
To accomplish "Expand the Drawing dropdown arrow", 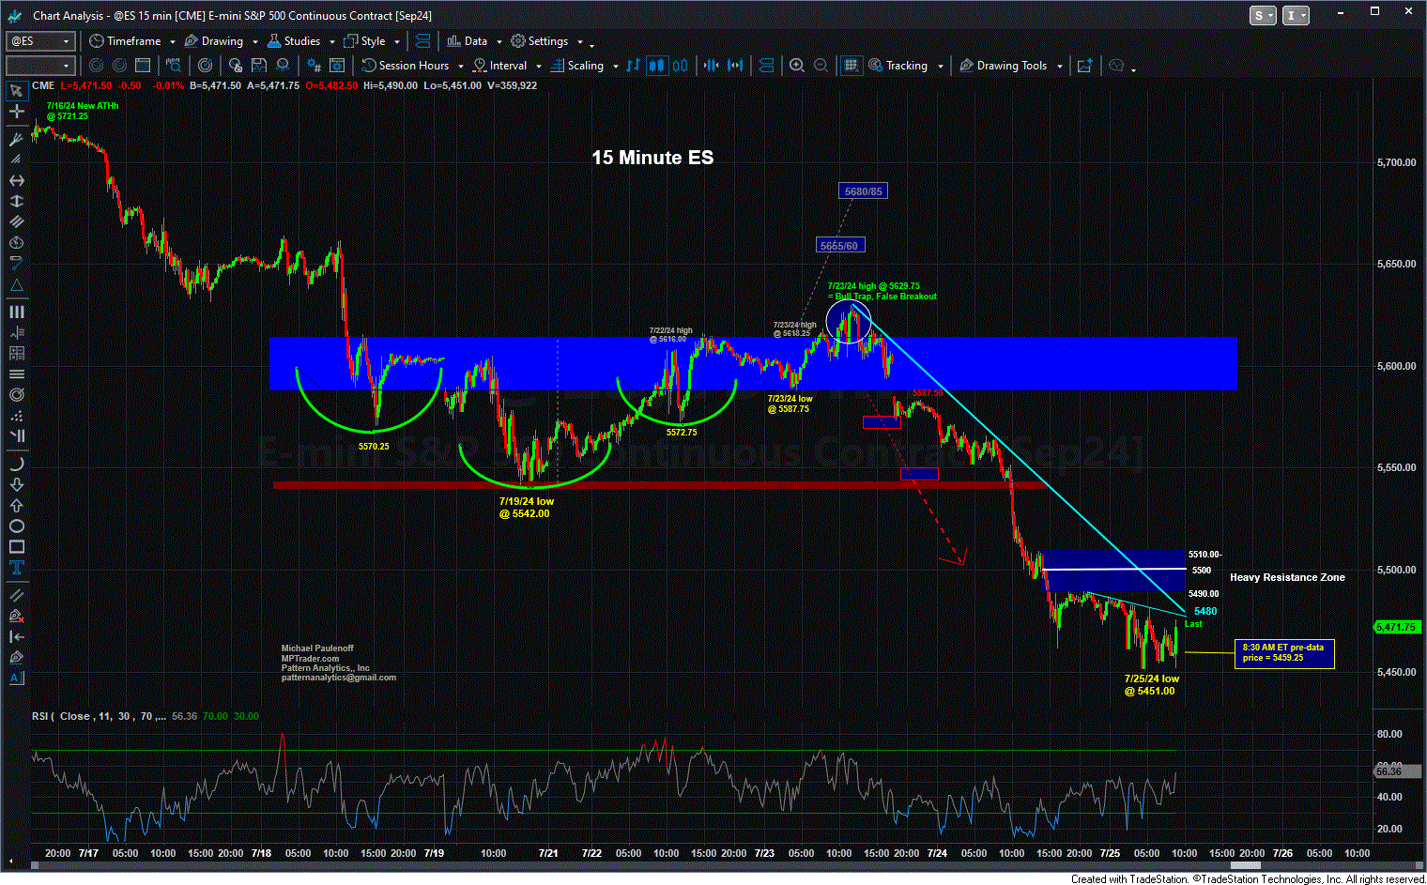I will [254, 42].
